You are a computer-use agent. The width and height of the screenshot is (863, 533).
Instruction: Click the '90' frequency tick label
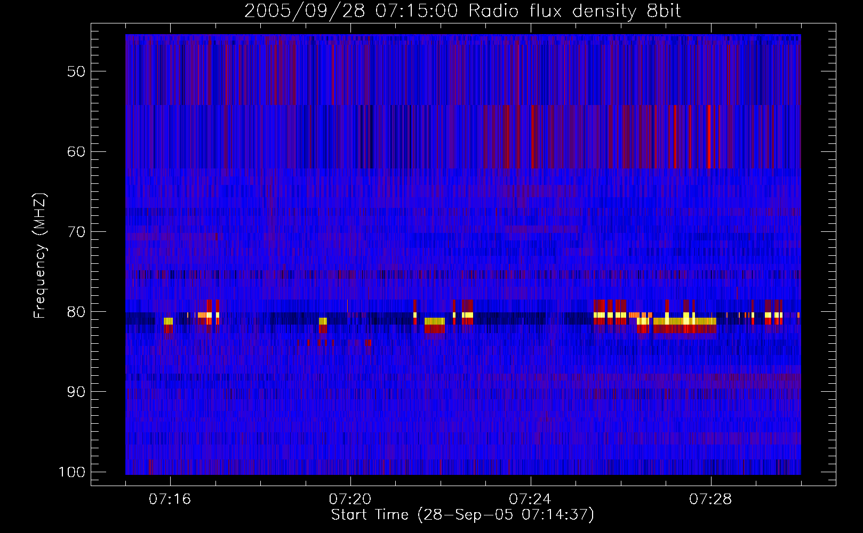(76, 392)
